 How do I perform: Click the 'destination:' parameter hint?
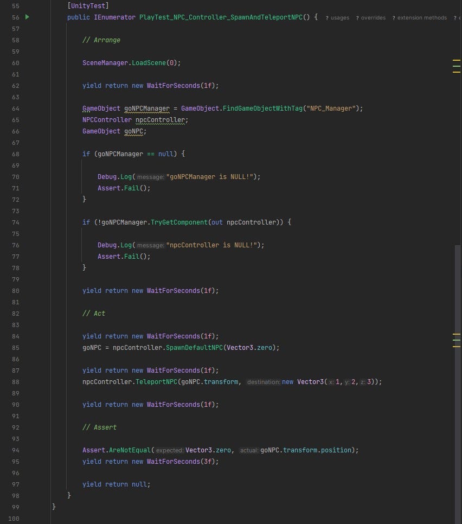(263, 382)
